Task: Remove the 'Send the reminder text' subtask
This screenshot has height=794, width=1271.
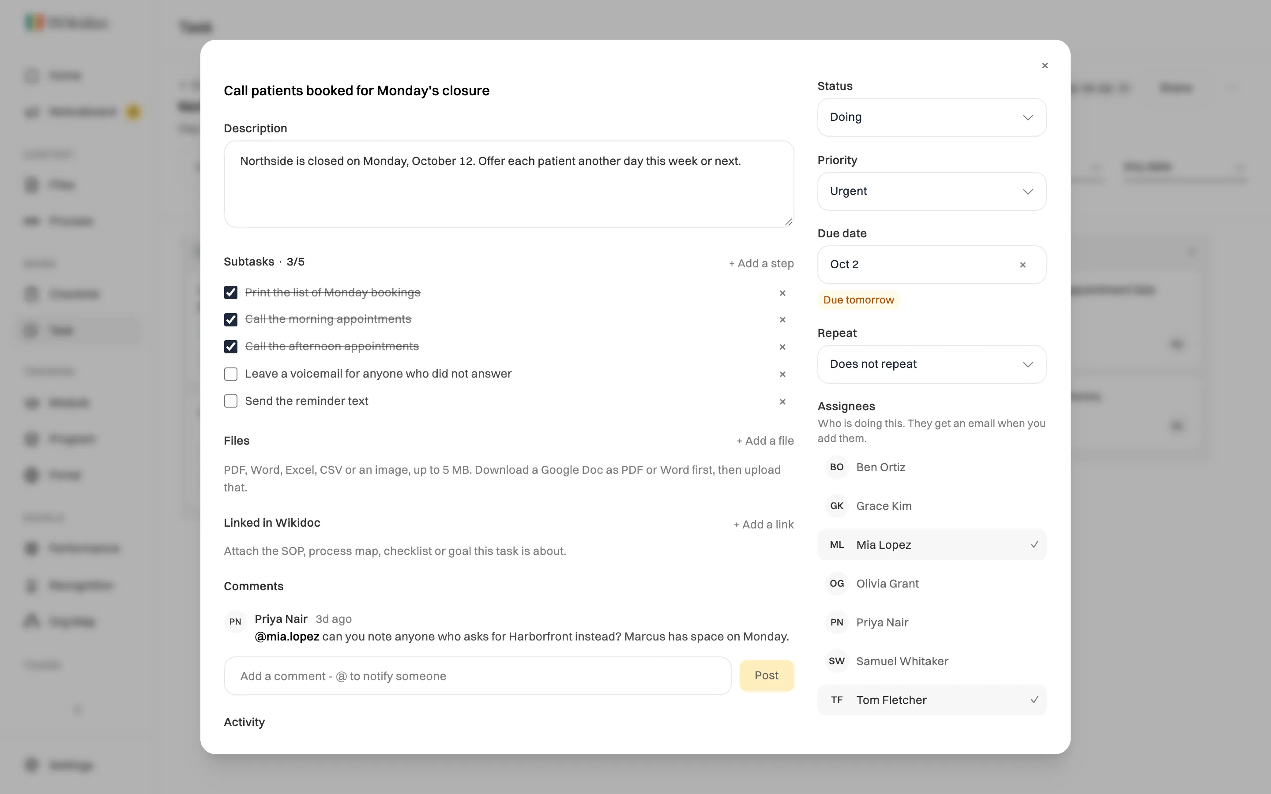Action: [x=782, y=401]
